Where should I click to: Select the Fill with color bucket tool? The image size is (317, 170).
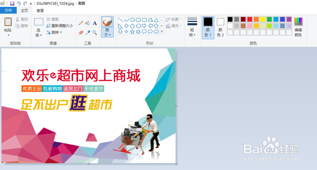[88, 23]
